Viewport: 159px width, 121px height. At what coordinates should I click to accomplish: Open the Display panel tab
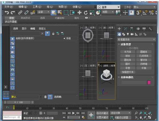pyautogui.click(x=144, y=29)
